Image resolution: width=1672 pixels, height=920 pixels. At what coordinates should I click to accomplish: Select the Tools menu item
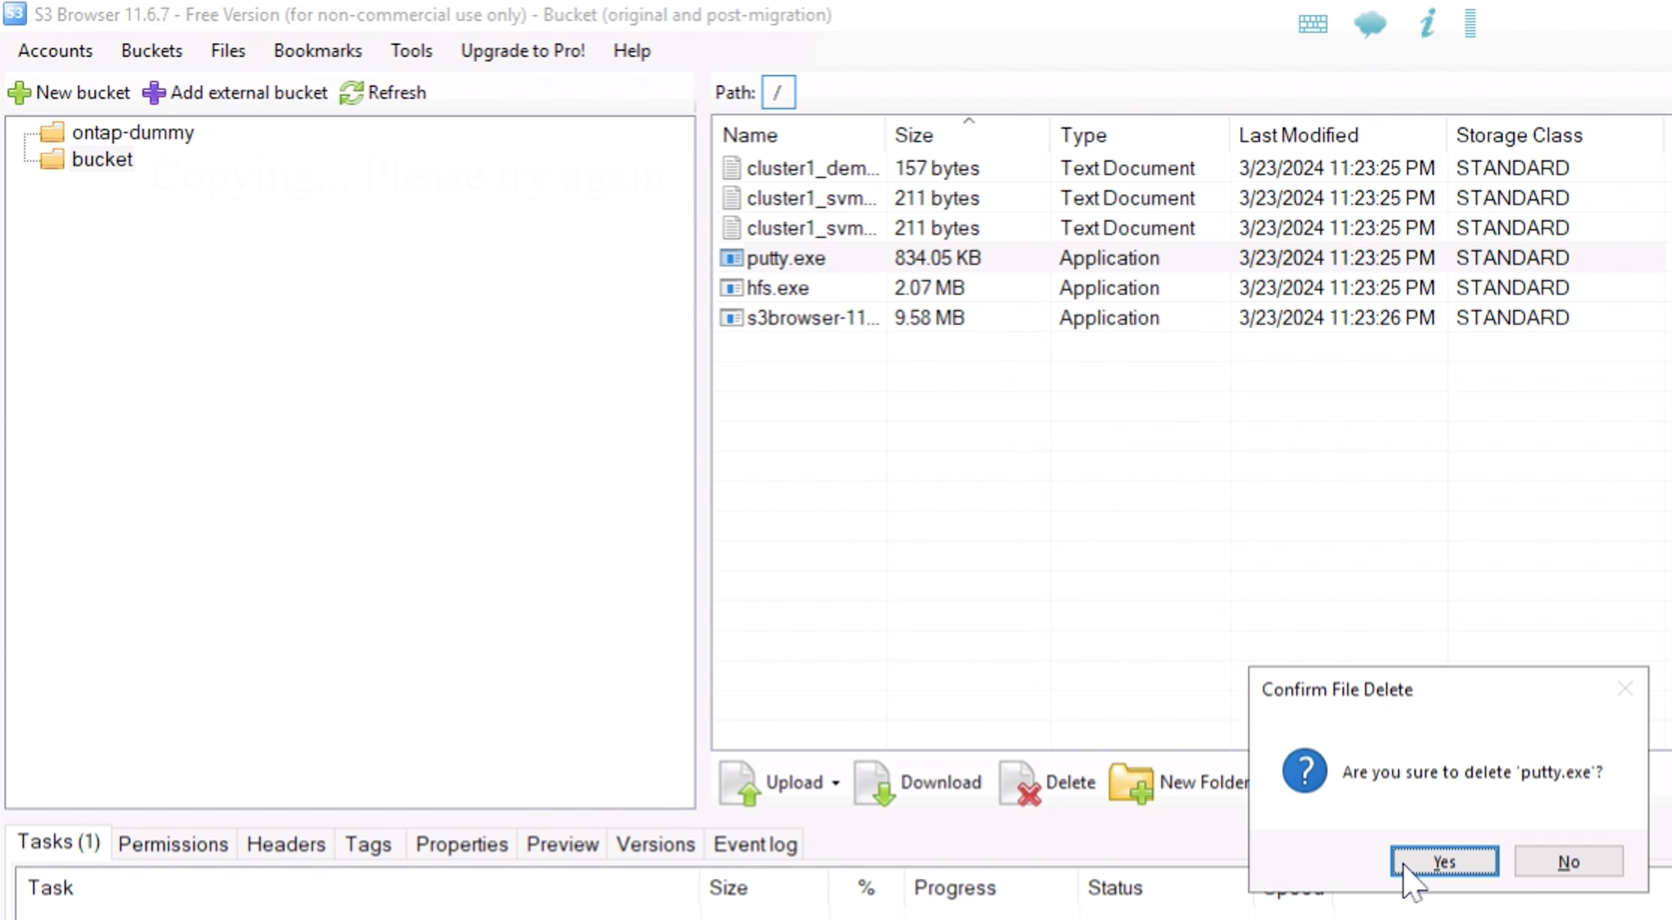pyautogui.click(x=411, y=50)
